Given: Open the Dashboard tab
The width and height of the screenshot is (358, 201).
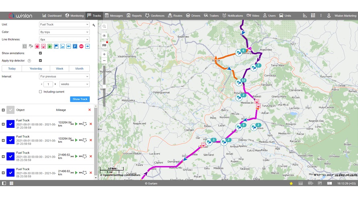Looking at the screenshot, I should [x=52, y=16].
